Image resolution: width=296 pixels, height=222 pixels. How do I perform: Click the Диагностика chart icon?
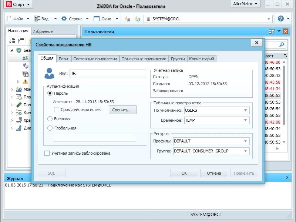(19, 128)
